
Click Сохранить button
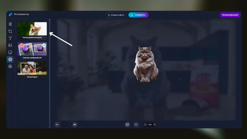(139, 15)
